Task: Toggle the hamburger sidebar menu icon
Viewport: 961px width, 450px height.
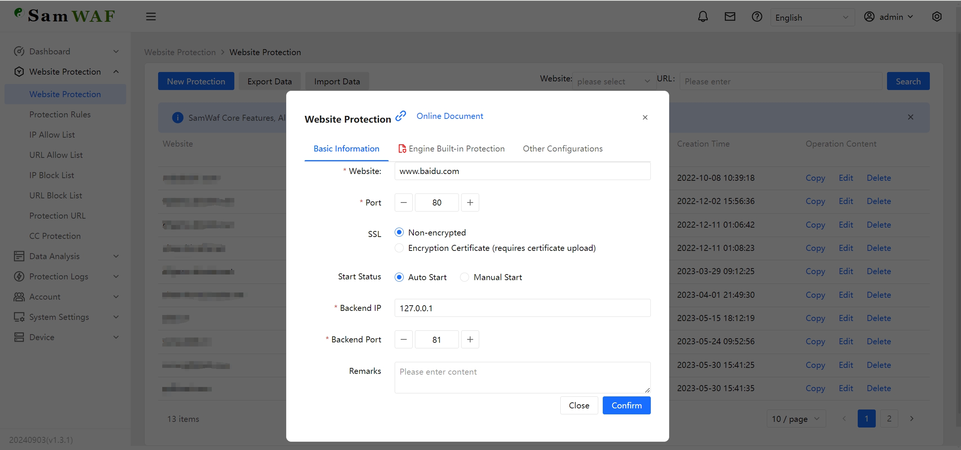Action: coord(151,16)
